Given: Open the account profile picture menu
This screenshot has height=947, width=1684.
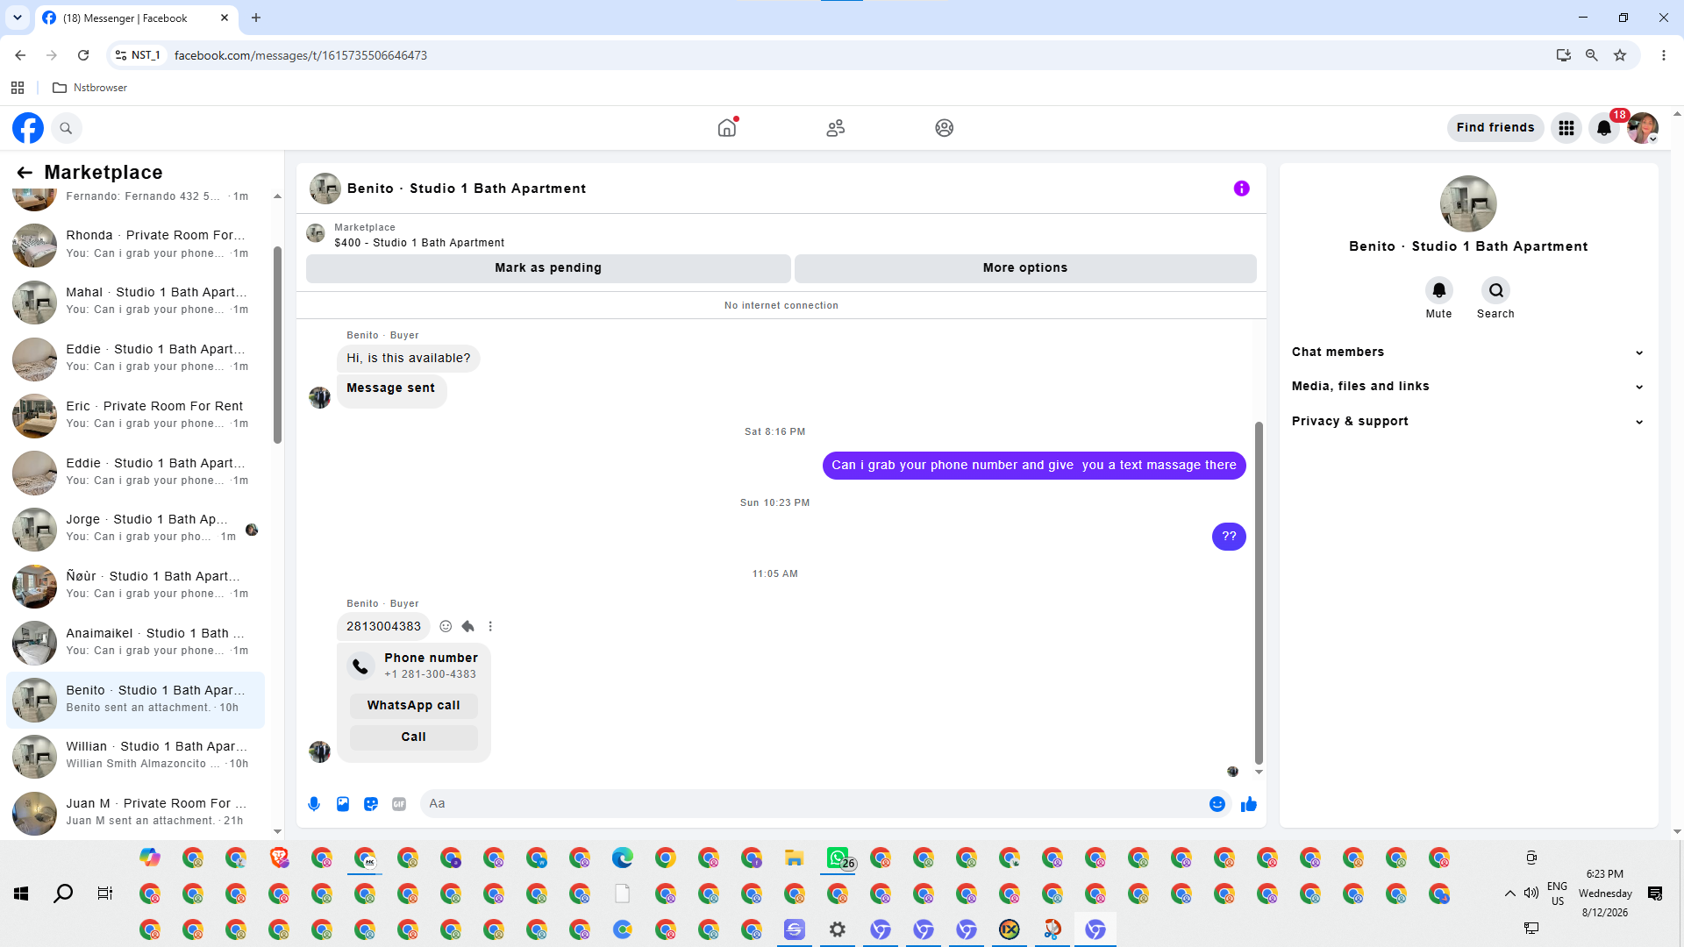Looking at the screenshot, I should [1643, 128].
